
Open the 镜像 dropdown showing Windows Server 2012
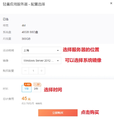[x=42, y=61]
